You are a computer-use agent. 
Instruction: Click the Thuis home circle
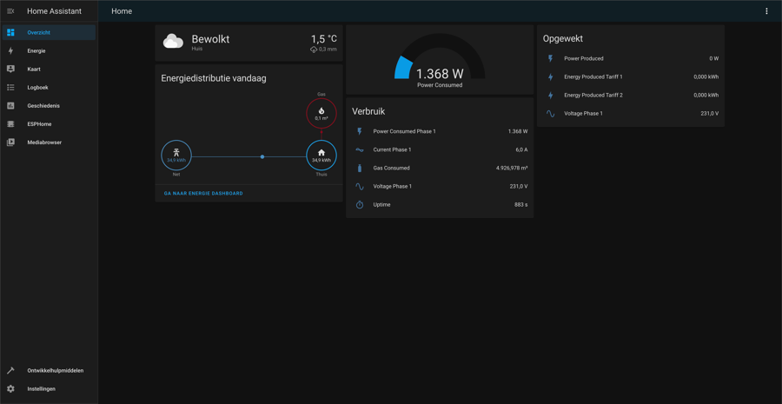pos(321,156)
